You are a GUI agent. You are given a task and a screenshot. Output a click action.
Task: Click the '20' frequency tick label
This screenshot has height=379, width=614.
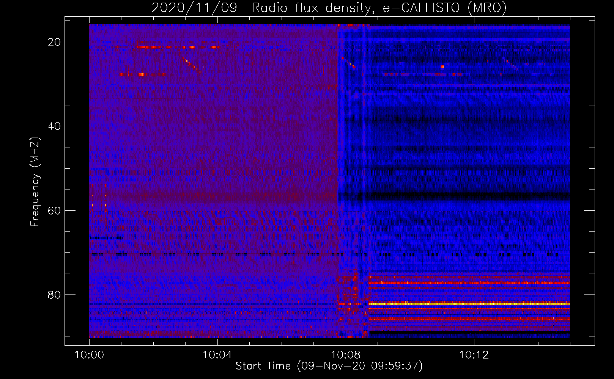tap(55, 42)
